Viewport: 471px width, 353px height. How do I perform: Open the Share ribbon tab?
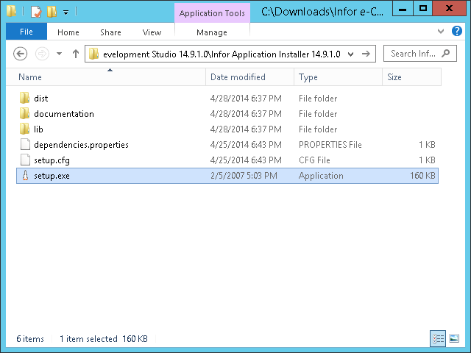(x=111, y=32)
